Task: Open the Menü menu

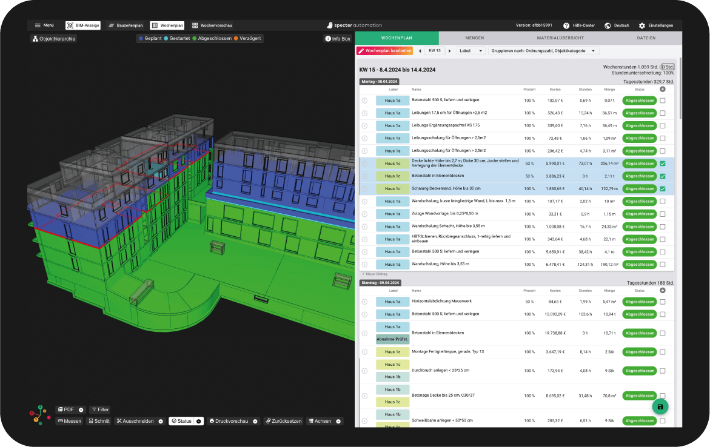Action: point(45,25)
